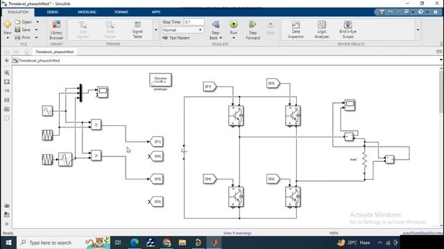Expand the Prepare gallery arrow
Image resolution: width=444 pixels, height=249 pixels.
point(155,30)
